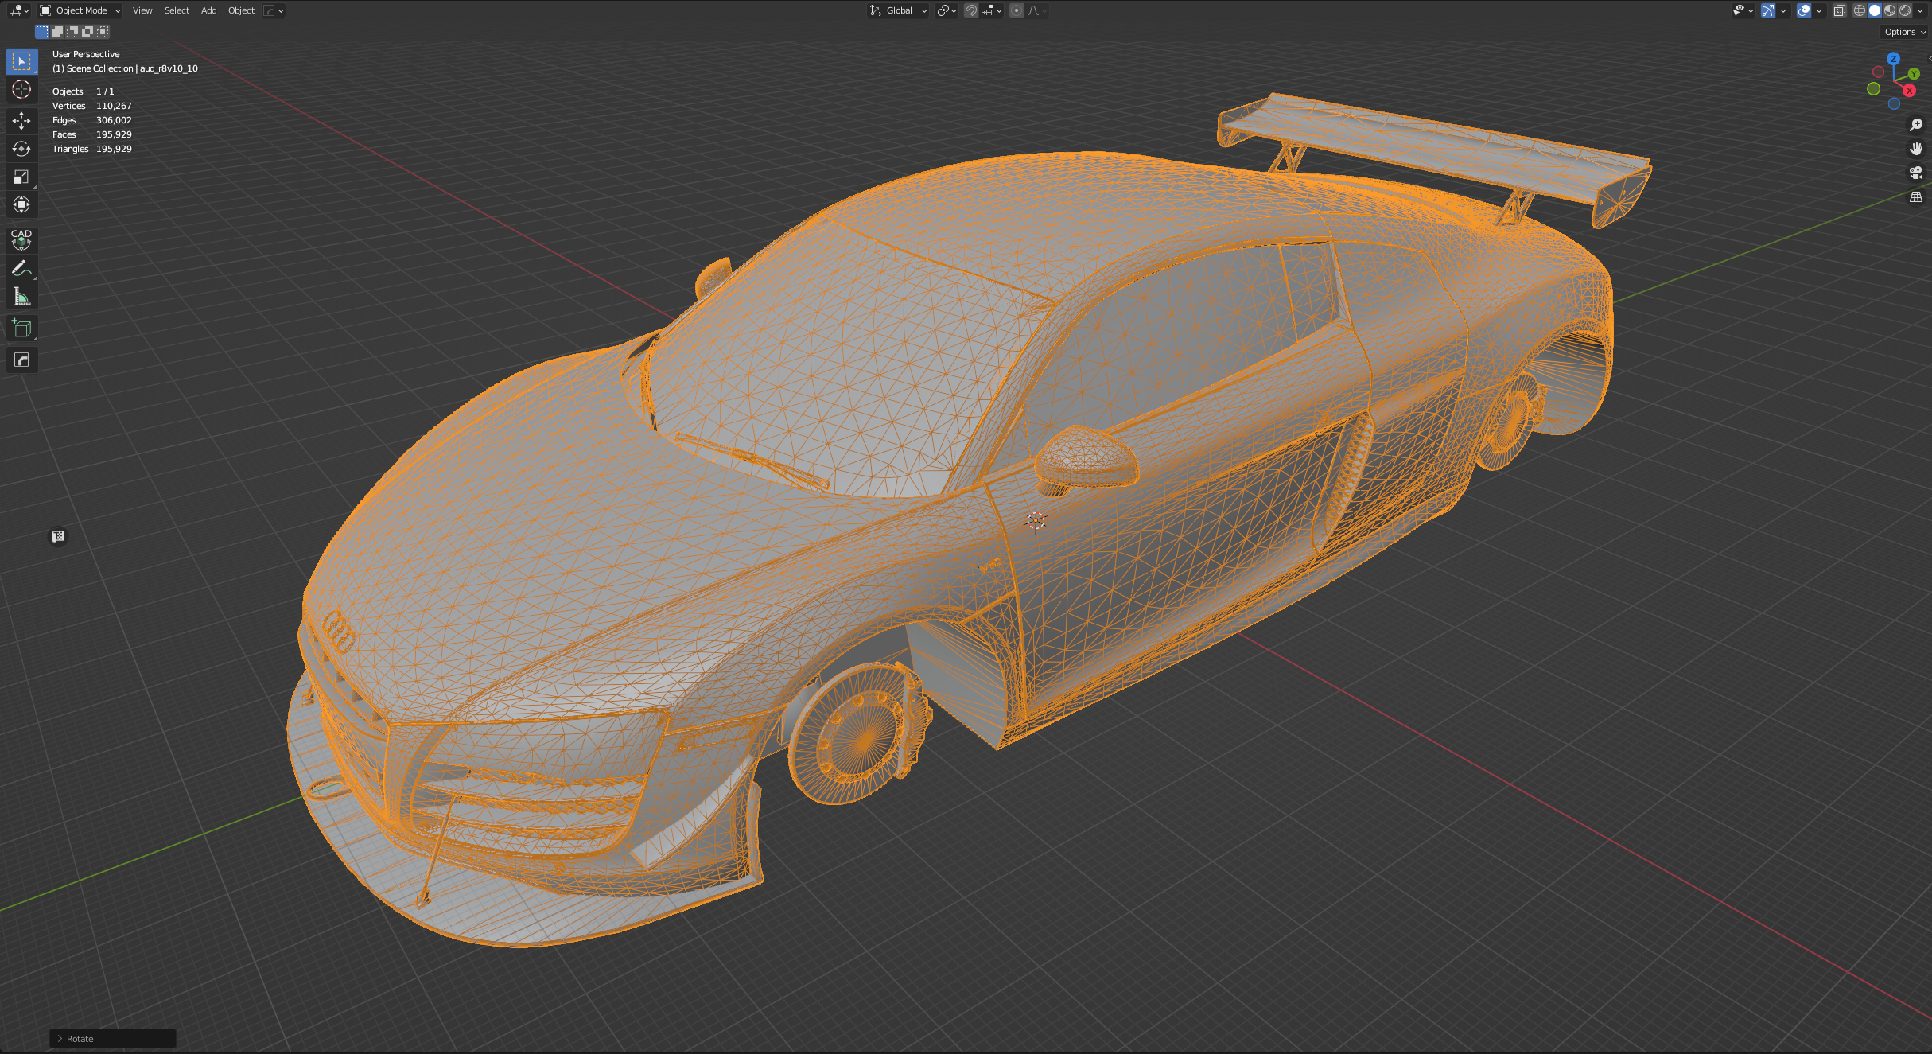This screenshot has width=1932, height=1054.
Task: Select the Move tool in toolbar
Action: [x=21, y=121]
